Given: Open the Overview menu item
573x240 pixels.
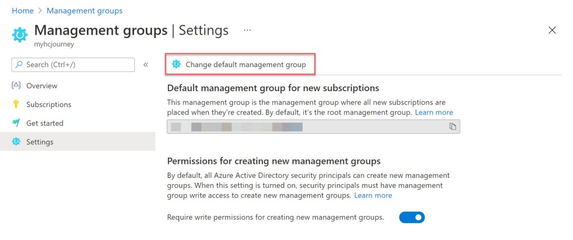Looking at the screenshot, I should [41, 86].
